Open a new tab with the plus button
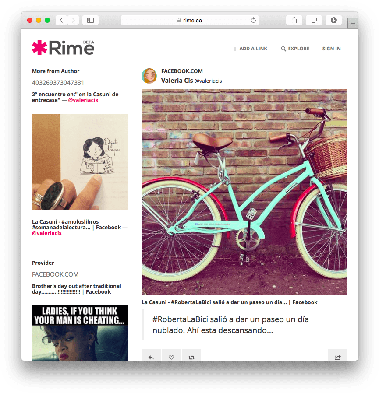 click(353, 24)
